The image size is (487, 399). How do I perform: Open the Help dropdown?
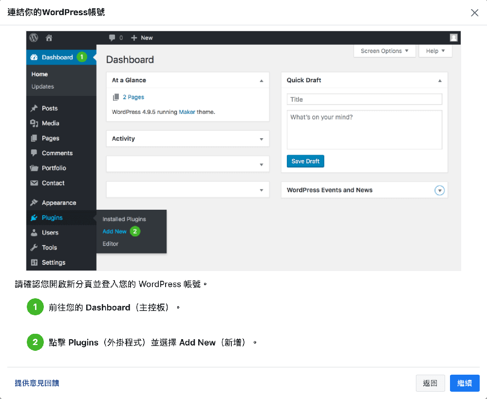click(435, 51)
